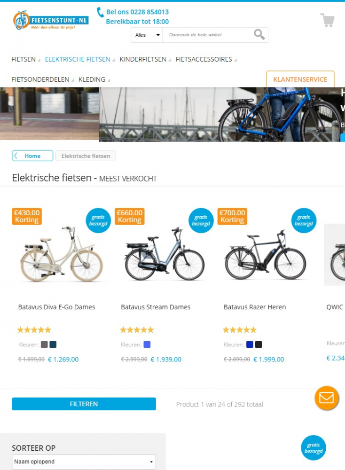
Task: Open the Batavus Diva E-Go bike image
Action: pos(62,255)
